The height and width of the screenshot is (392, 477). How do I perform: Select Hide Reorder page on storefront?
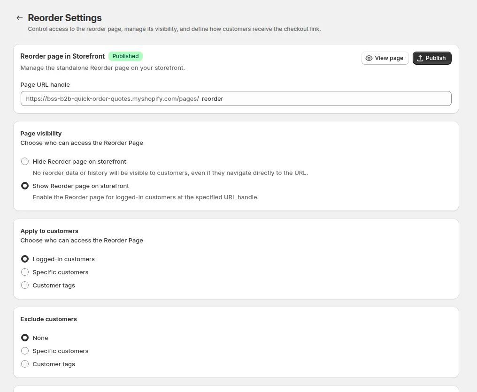coord(25,161)
